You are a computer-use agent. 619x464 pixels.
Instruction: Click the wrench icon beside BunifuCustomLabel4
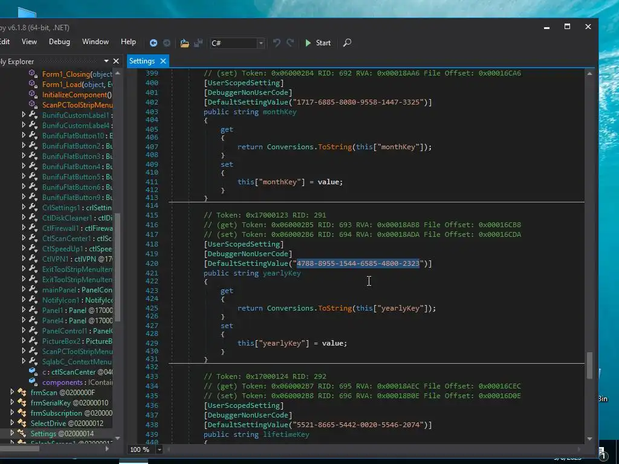click(x=33, y=125)
